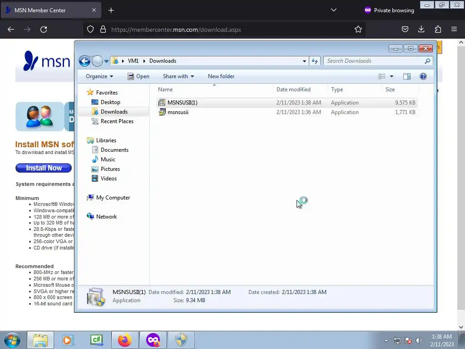Open the recent locations dropdown arrow
465x349 pixels.
click(x=106, y=61)
